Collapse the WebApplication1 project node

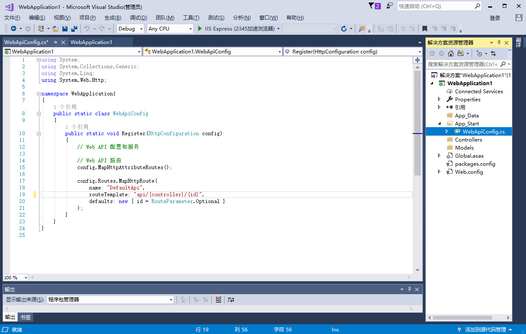pos(432,83)
